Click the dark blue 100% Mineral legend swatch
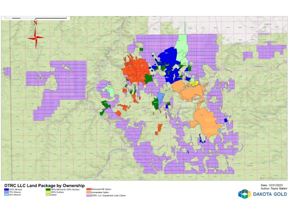The image size is (289, 207). point(6,189)
